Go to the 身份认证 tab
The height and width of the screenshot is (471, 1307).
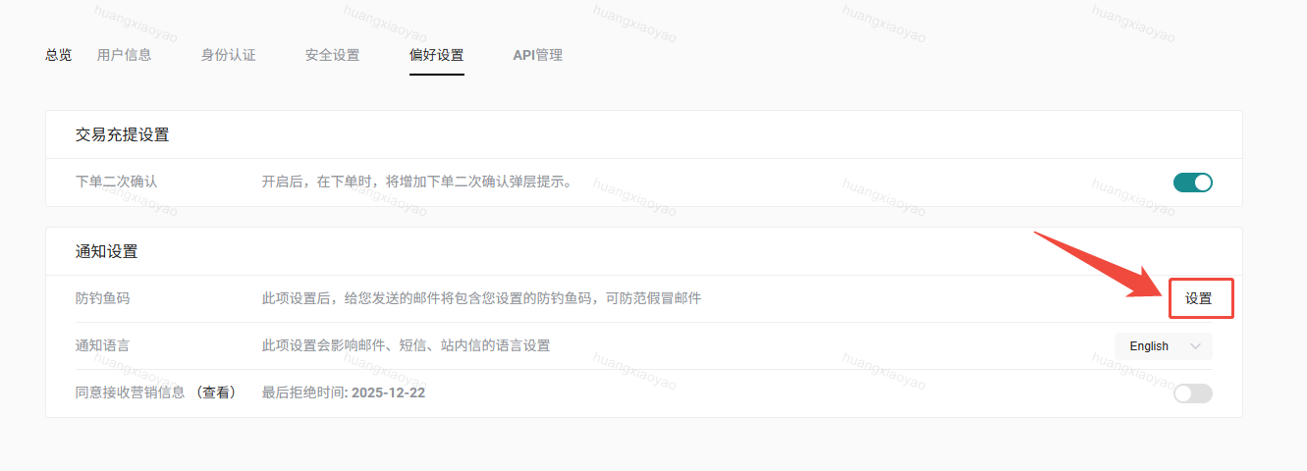[x=228, y=55]
